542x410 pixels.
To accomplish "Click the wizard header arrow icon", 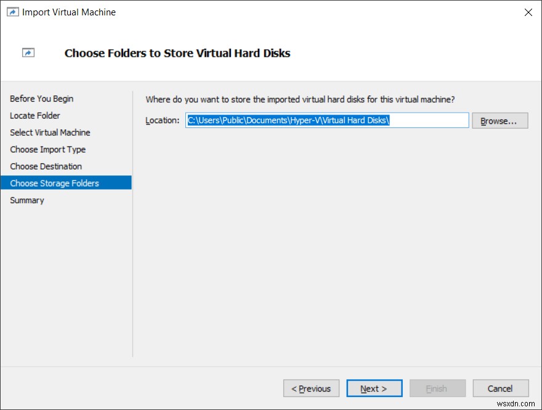I will click(x=28, y=53).
